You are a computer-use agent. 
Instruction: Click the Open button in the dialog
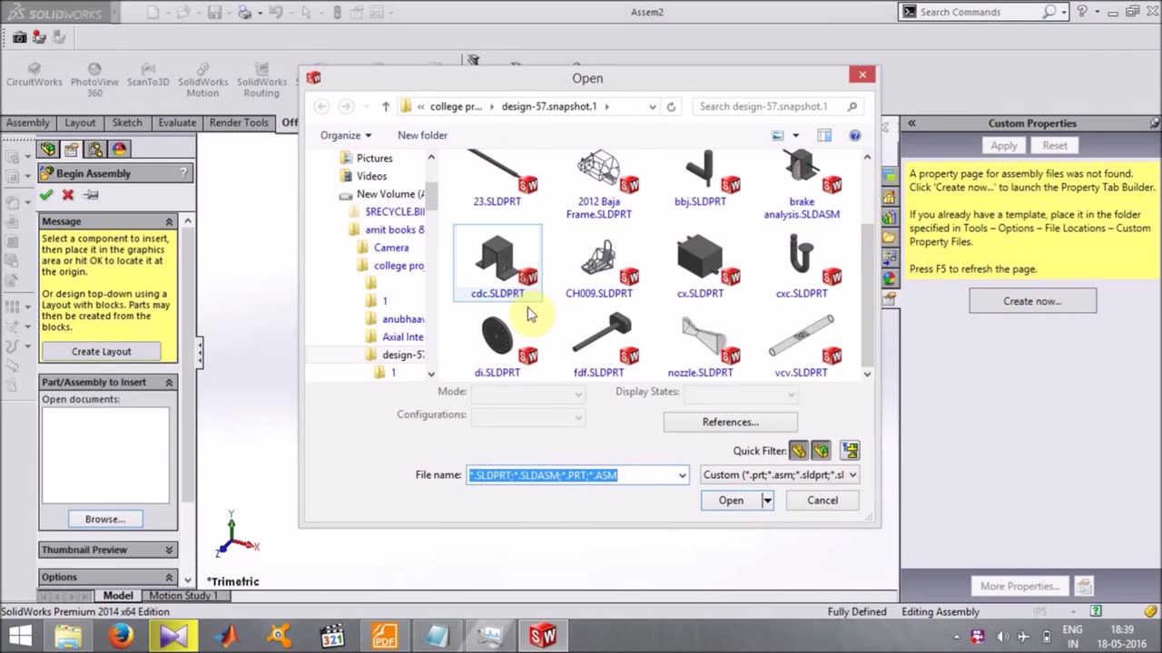tap(731, 501)
